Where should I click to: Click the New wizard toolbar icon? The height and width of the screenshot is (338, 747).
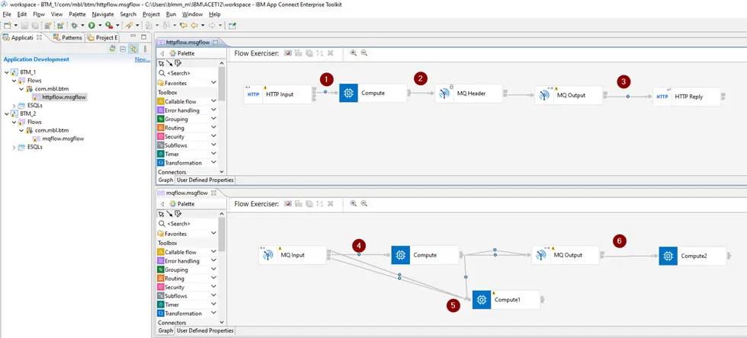[8, 26]
